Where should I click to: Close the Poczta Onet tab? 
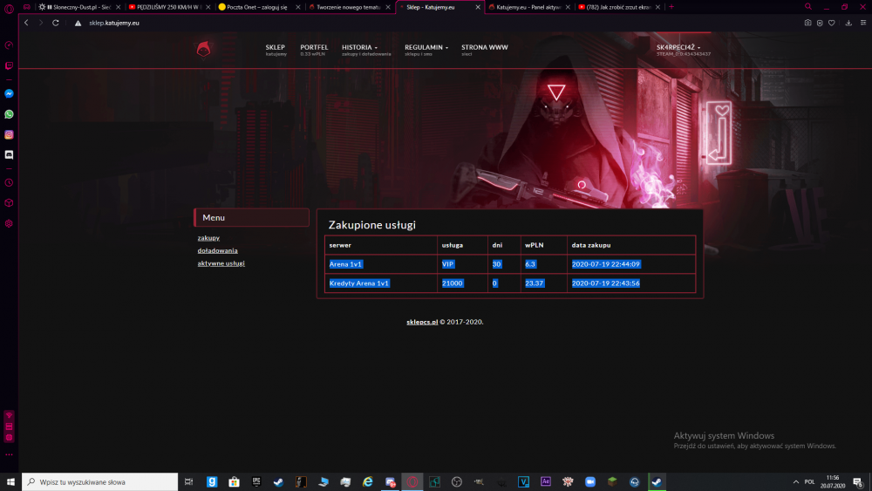(298, 7)
